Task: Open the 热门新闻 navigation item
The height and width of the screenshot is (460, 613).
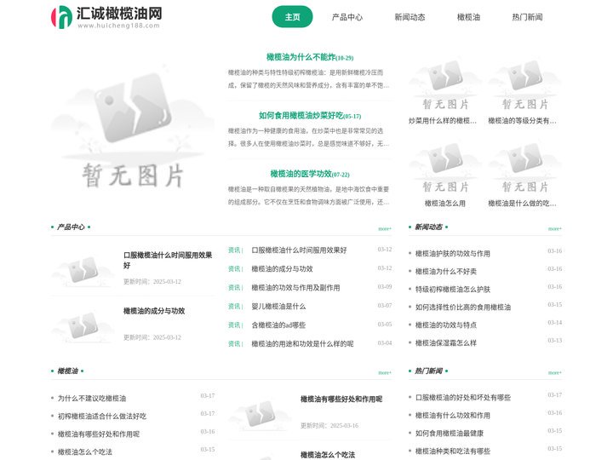Action: [527, 17]
